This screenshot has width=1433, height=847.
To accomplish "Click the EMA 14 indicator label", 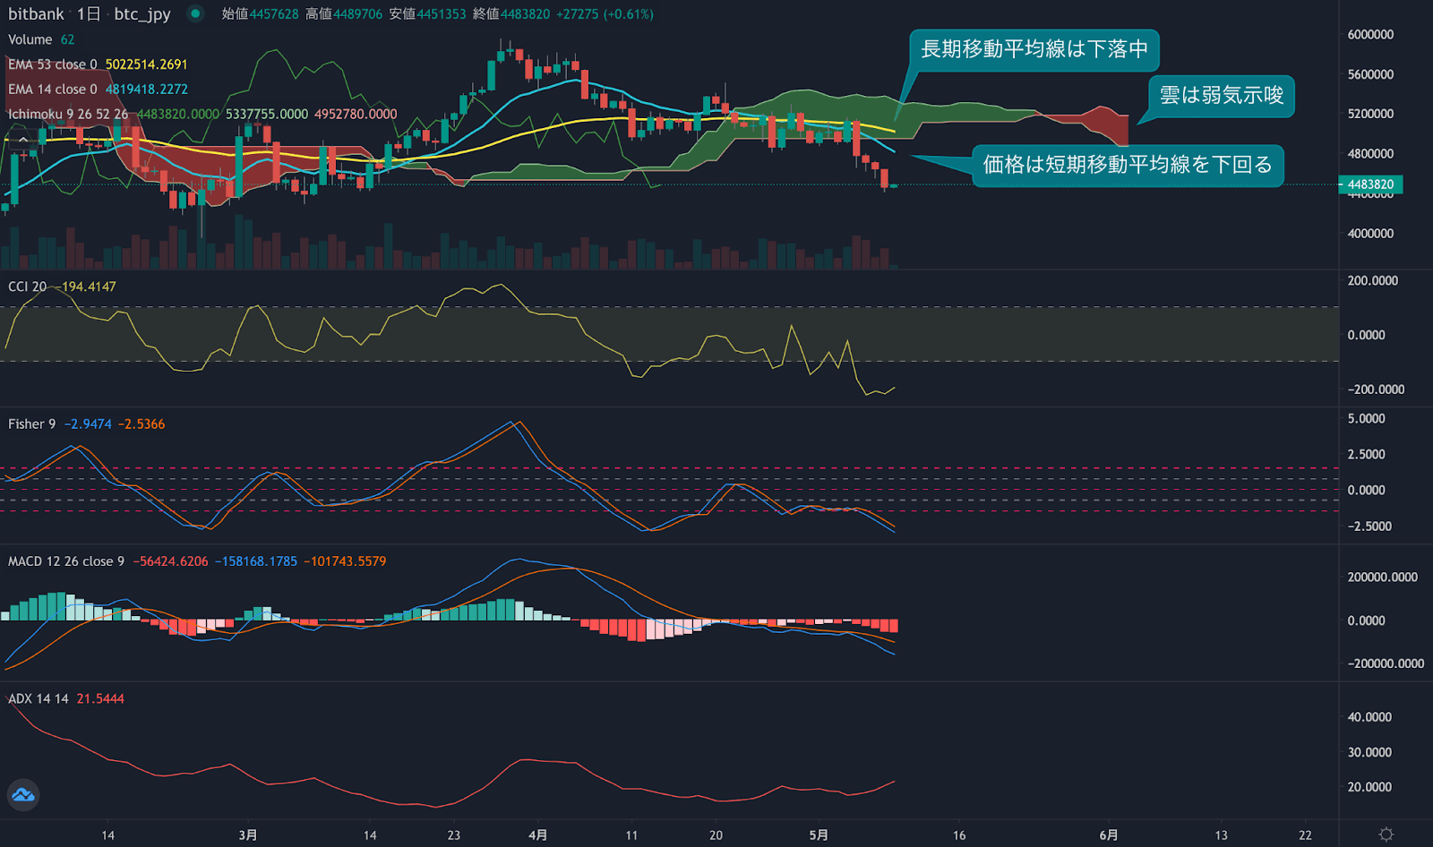I will (49, 89).
